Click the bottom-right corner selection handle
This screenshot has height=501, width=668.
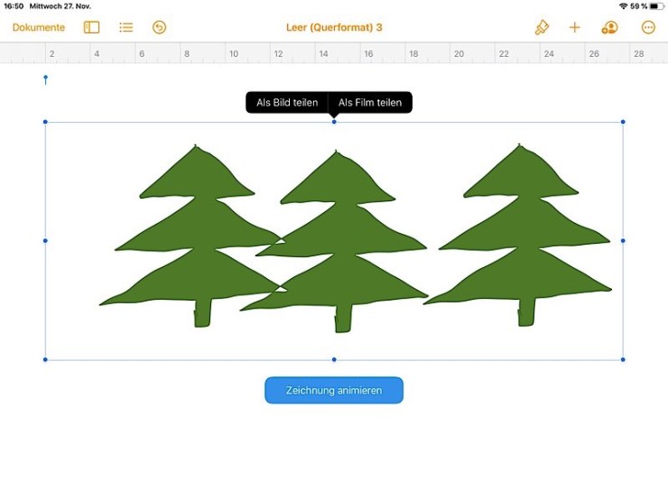[623, 359]
